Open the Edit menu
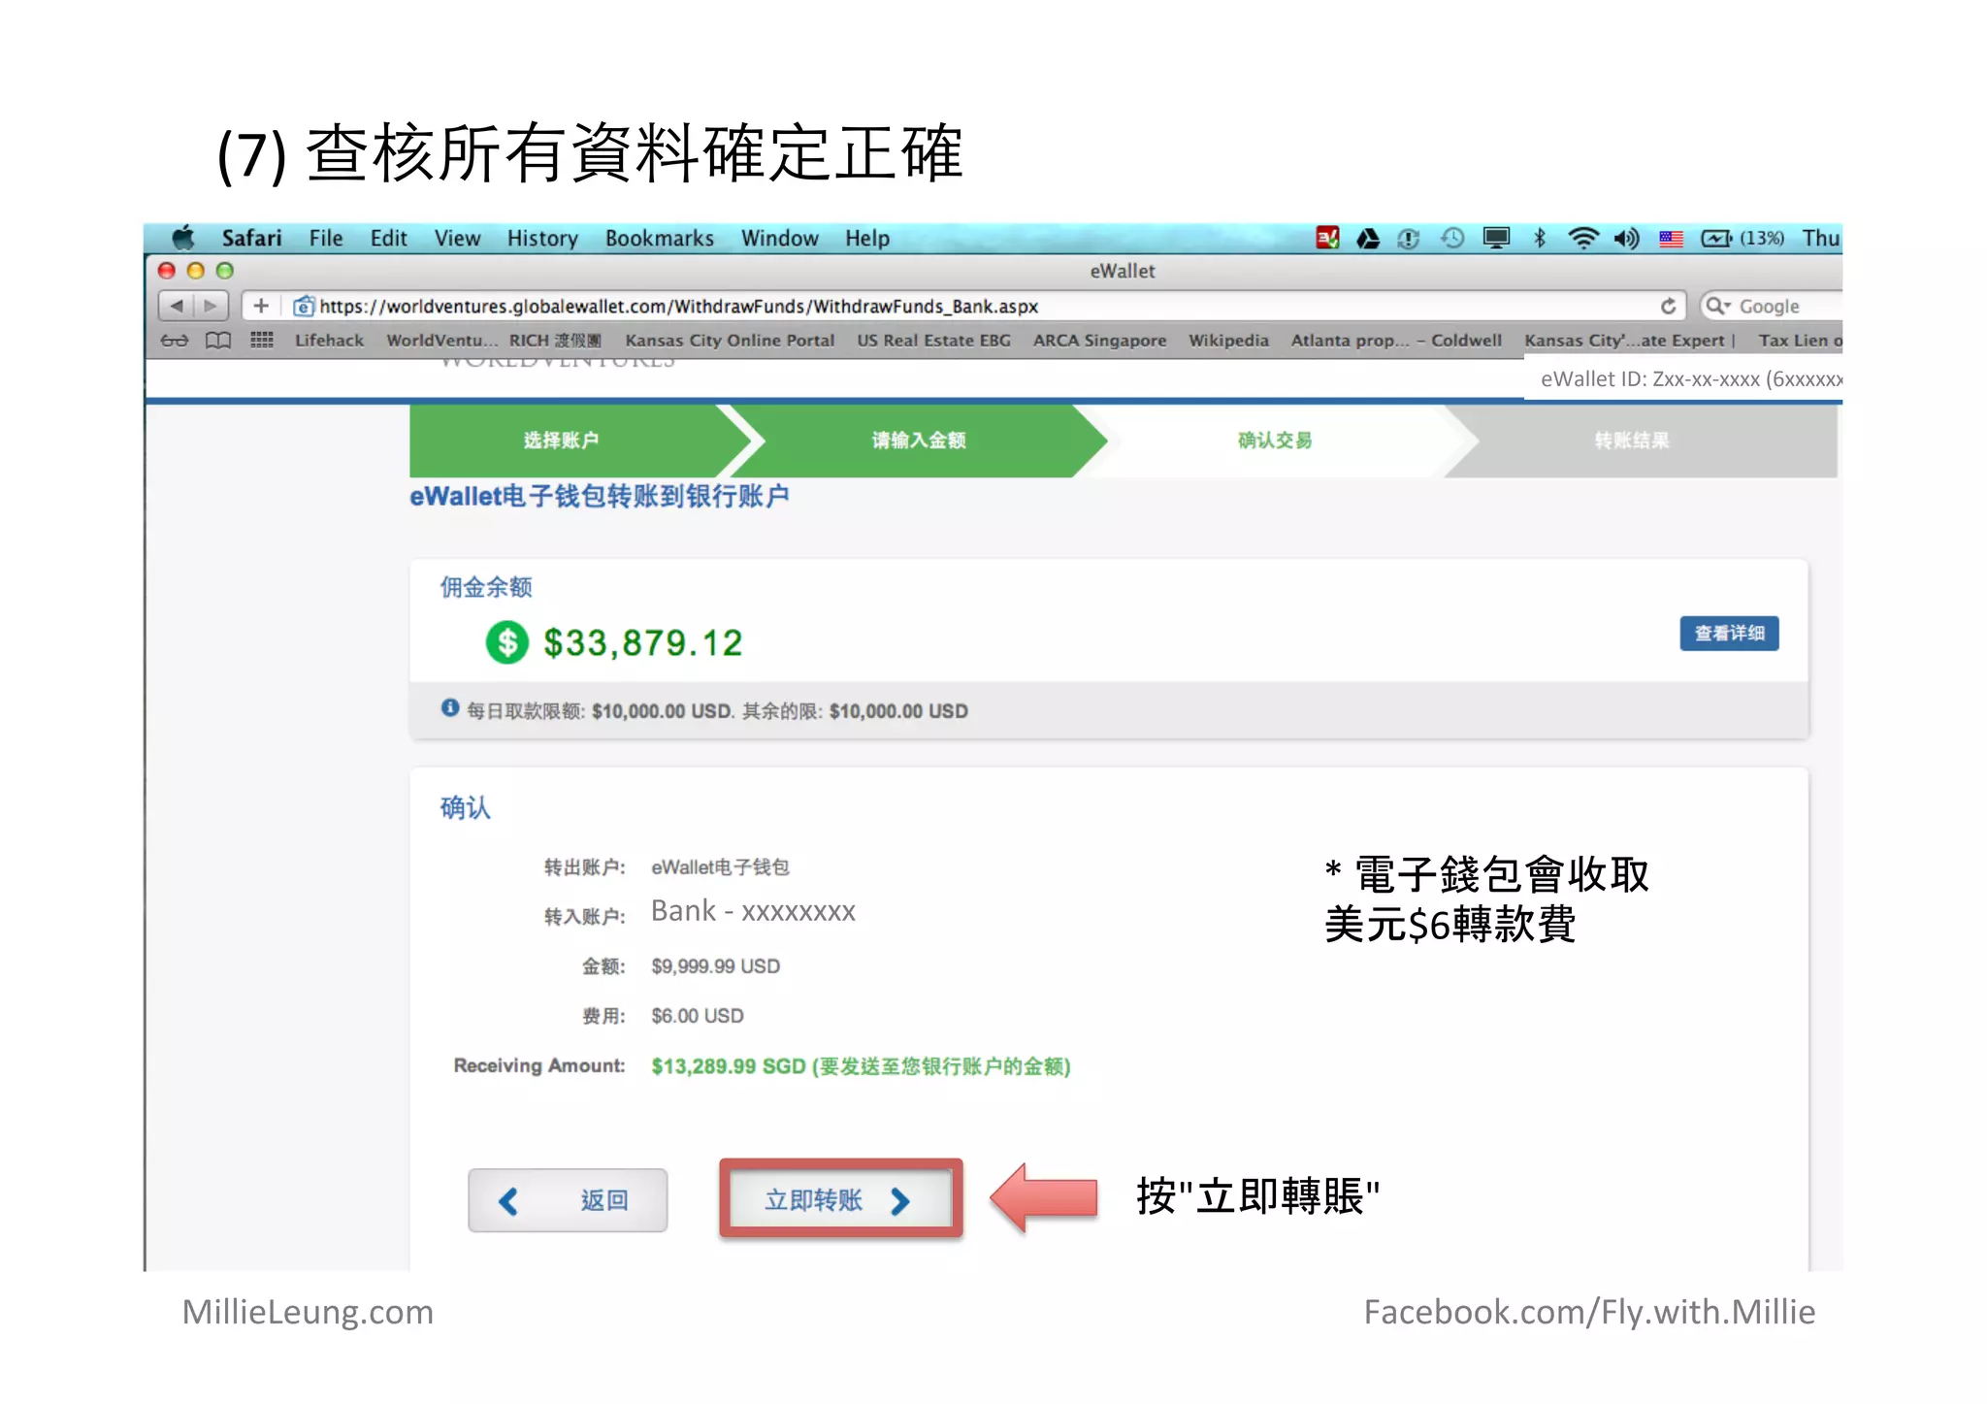This screenshot has height=1404, width=1987. [x=388, y=238]
